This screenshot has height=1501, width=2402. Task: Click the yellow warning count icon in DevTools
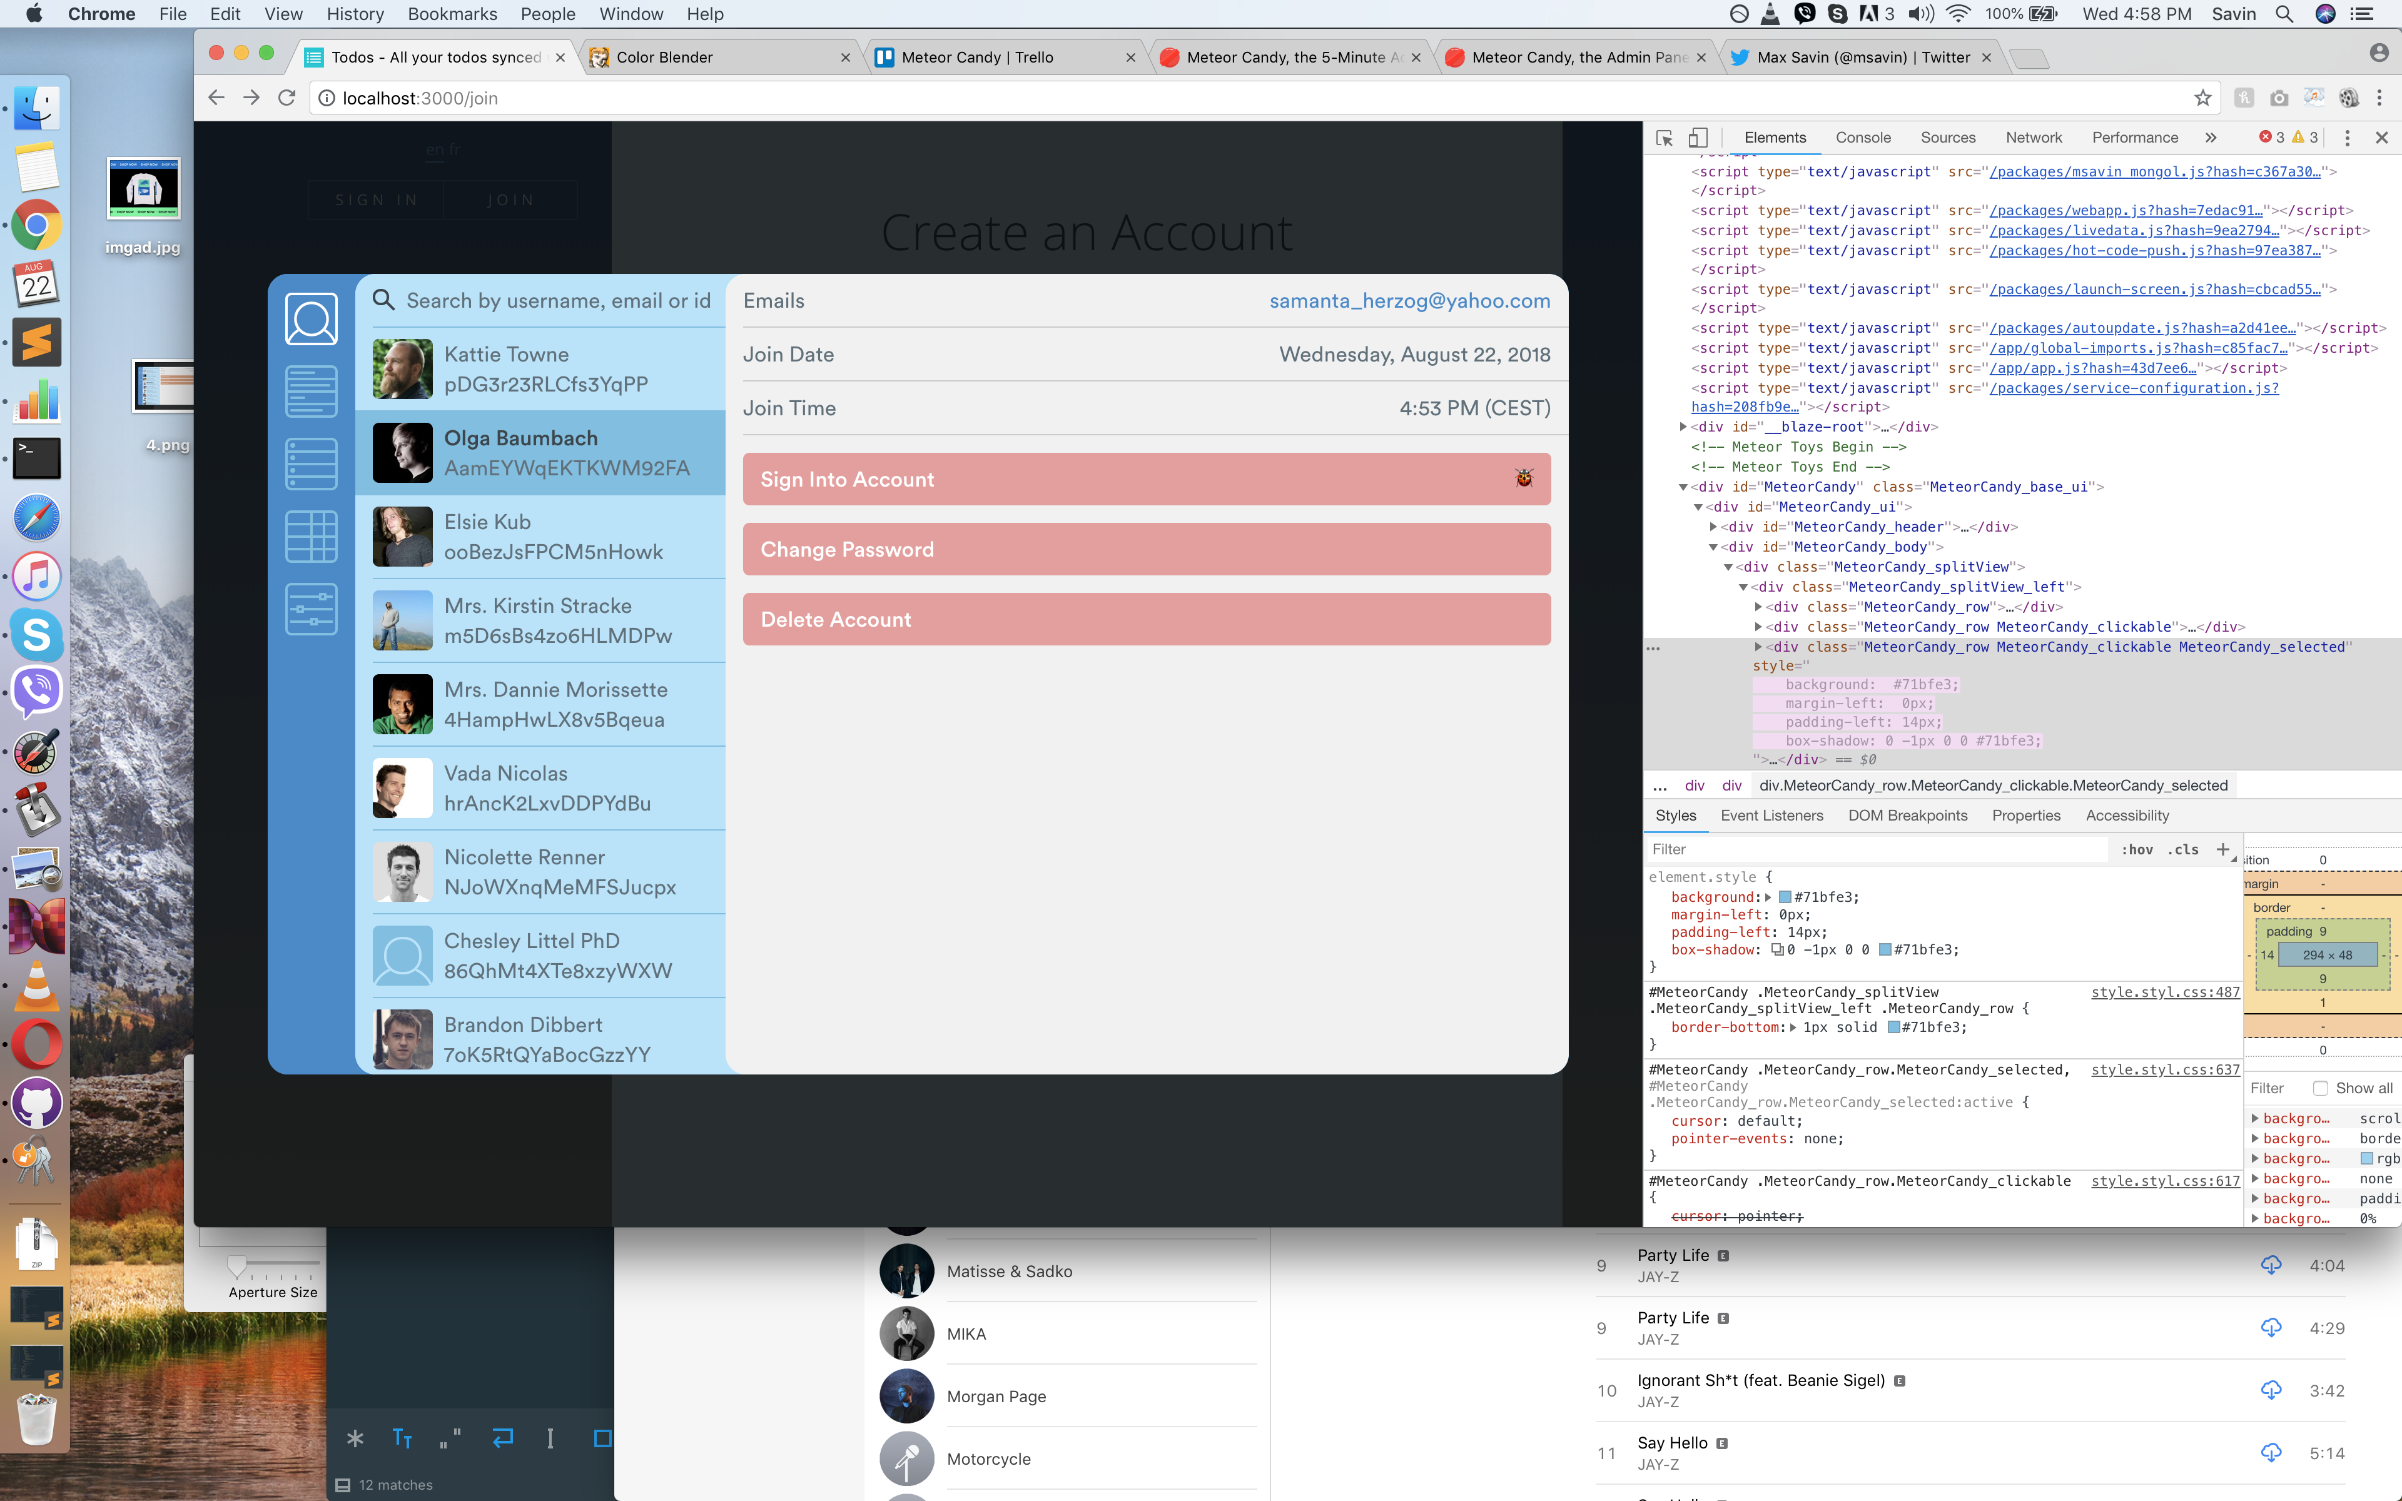click(x=2299, y=137)
